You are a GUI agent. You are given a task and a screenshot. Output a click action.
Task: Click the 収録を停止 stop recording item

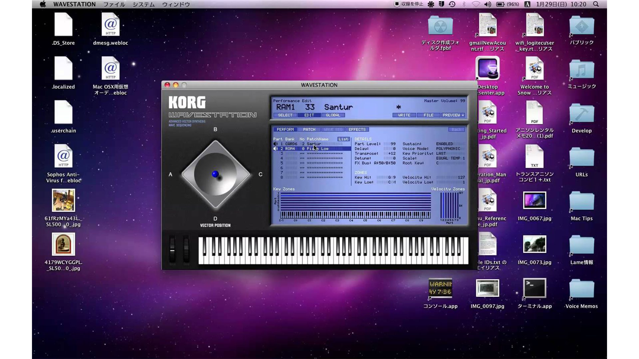408,4
